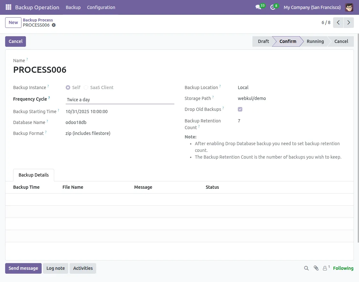Click the gear icon beside PROCESS006
The height and width of the screenshot is (282, 359).
tap(54, 25)
